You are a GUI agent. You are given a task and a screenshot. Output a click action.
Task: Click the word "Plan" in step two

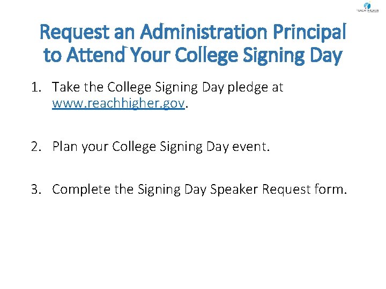(x=65, y=146)
